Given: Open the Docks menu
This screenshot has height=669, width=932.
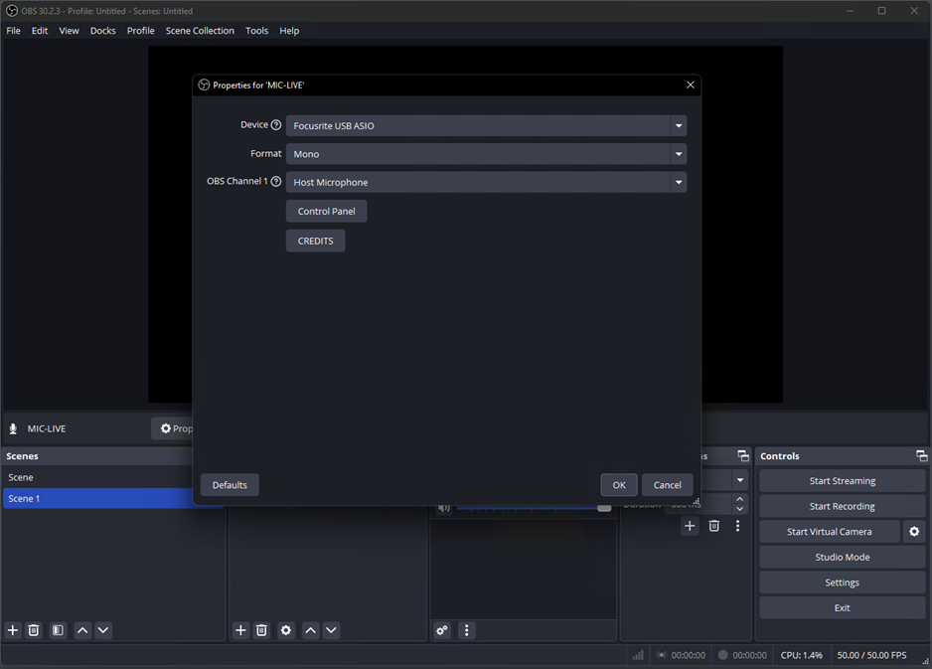Looking at the screenshot, I should point(102,31).
